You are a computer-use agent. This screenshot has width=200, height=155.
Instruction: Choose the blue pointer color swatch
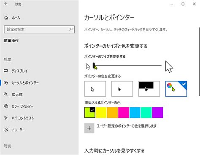pos(135,112)
